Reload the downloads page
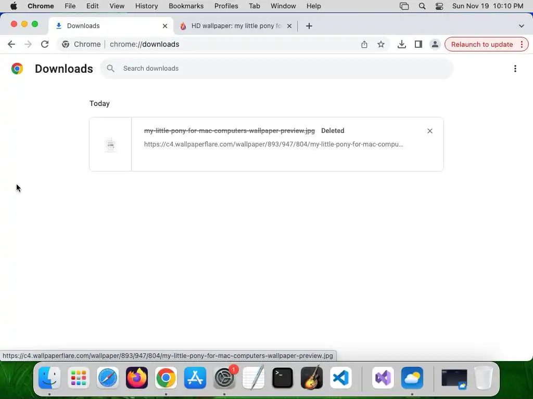533x399 pixels. pyautogui.click(x=45, y=45)
